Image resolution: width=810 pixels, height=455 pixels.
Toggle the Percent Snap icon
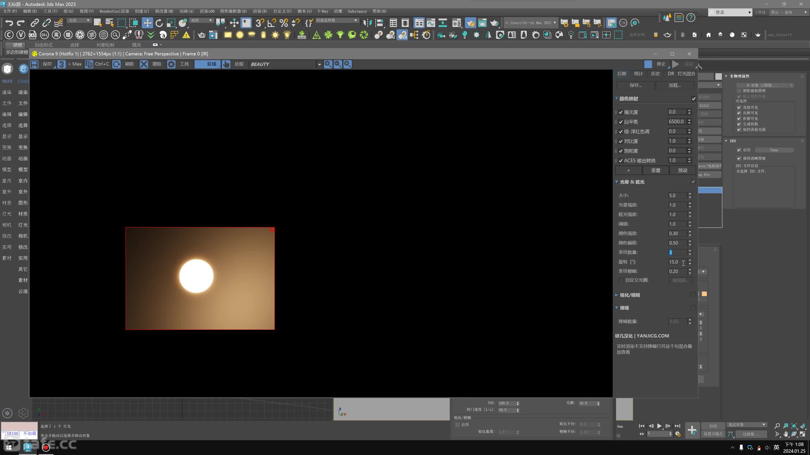click(283, 23)
